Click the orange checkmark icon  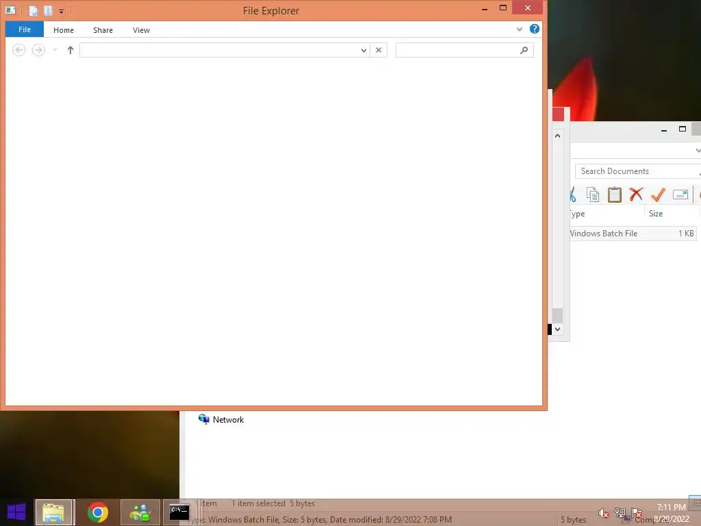pyautogui.click(x=658, y=195)
